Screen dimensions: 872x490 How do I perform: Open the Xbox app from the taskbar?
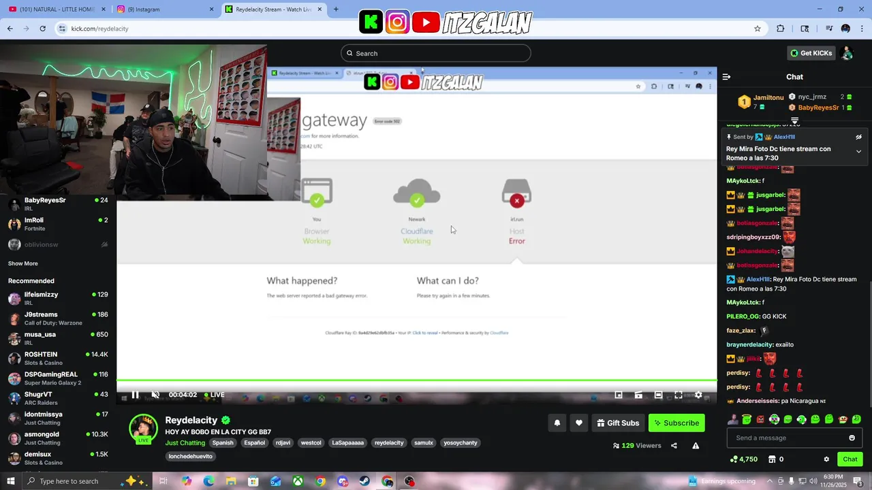pos(298,481)
